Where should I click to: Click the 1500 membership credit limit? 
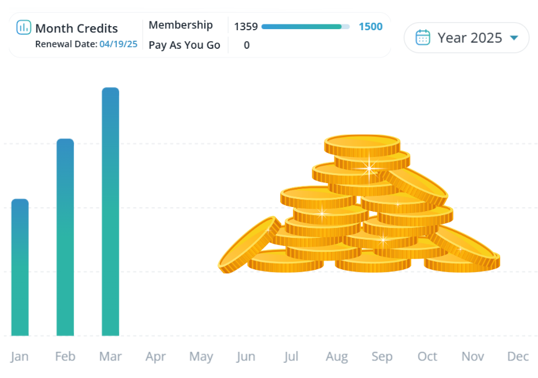coord(370,27)
